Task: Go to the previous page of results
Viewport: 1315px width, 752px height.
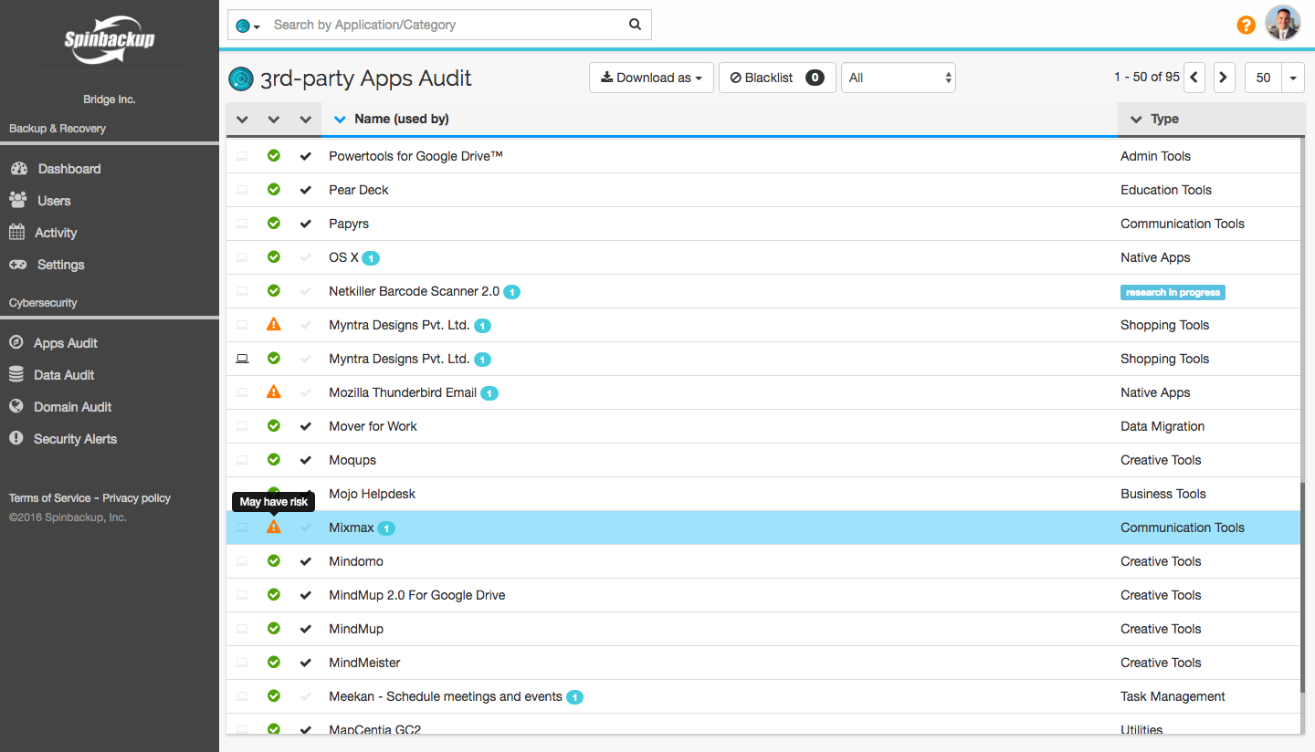Action: [1194, 78]
